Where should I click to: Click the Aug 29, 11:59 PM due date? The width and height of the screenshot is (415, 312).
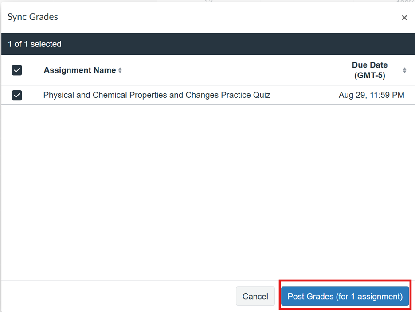(x=372, y=95)
